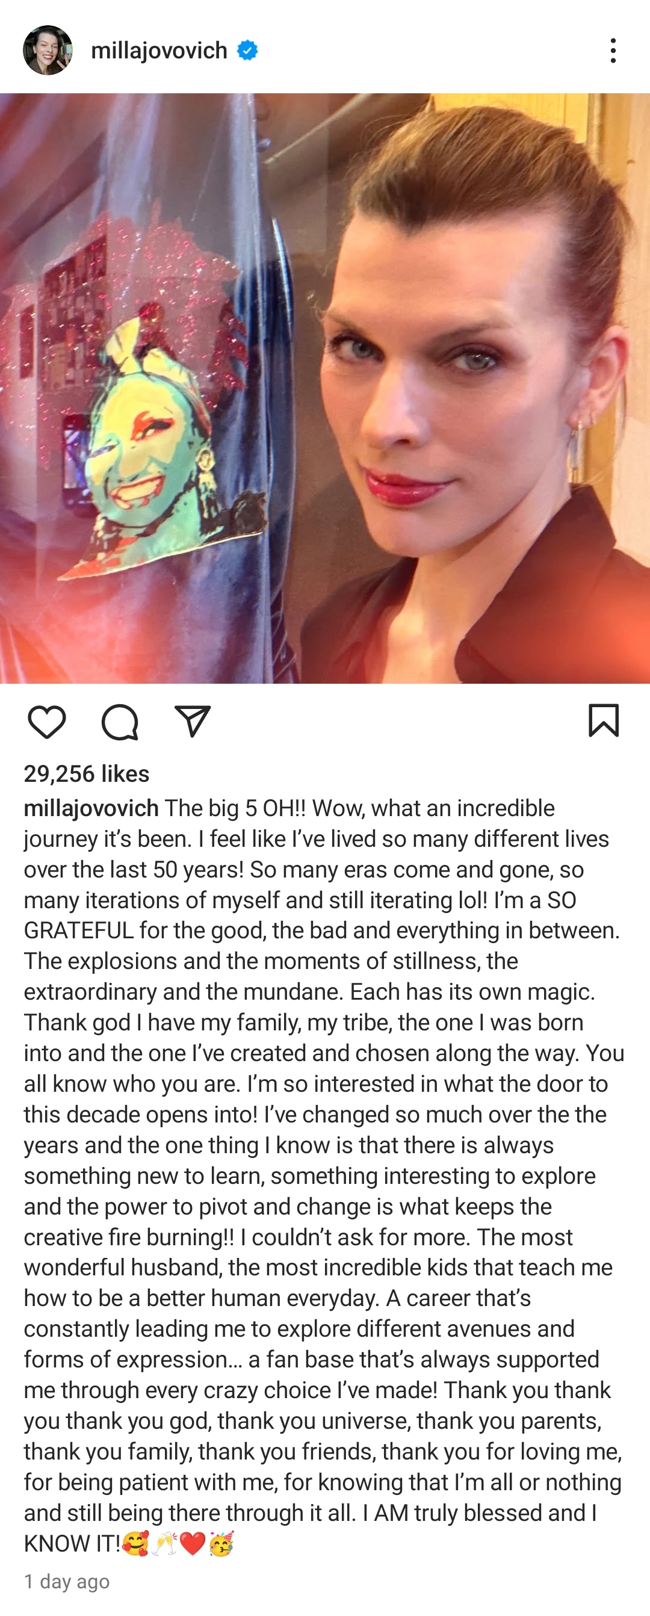Tap caption text 'The big 5 OH!!'
The image size is (650, 1616).
click(x=235, y=808)
